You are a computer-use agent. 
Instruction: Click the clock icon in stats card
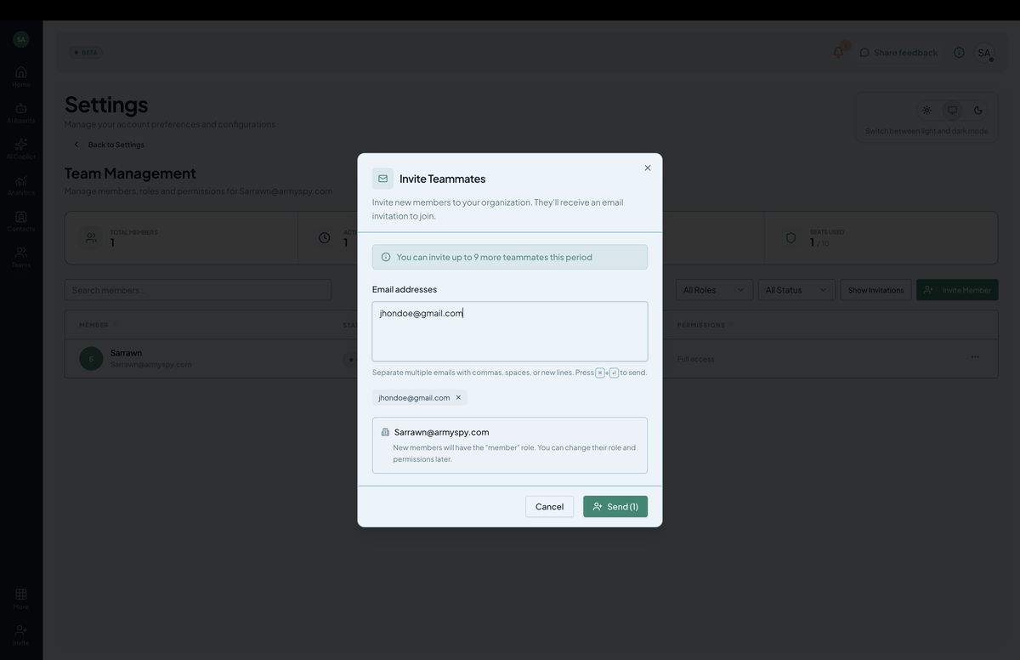(x=324, y=238)
